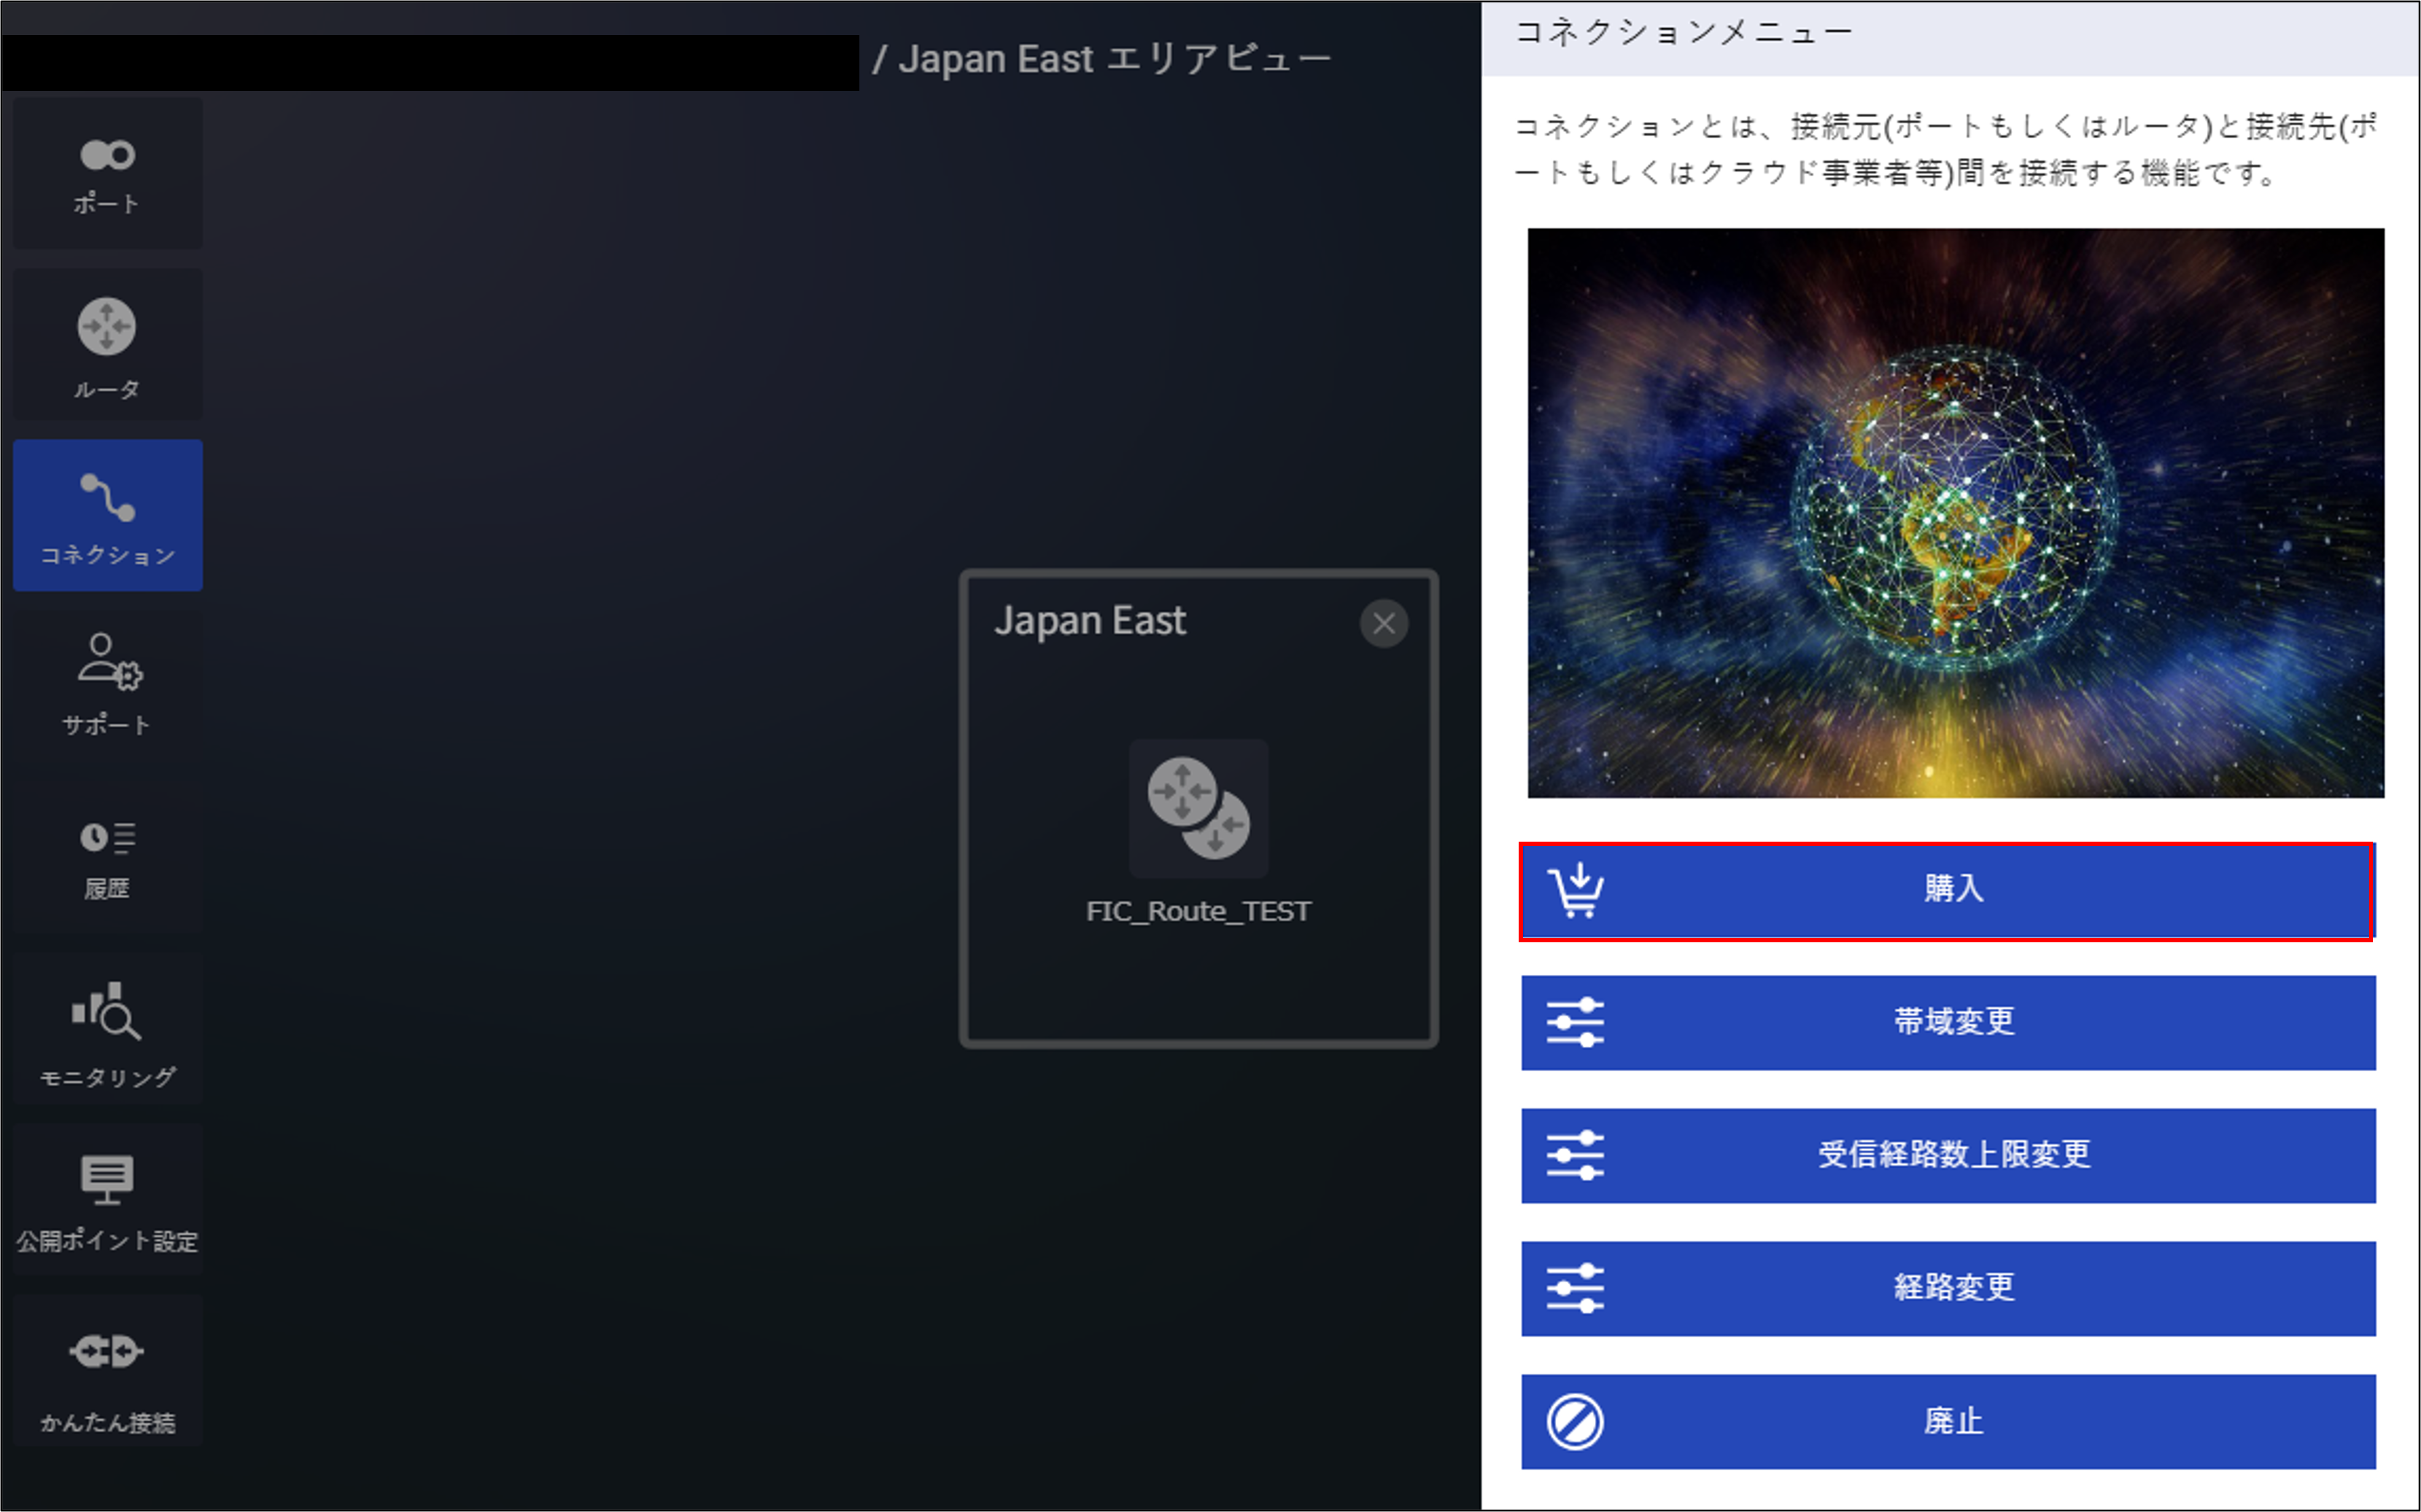Open the ポート sidebar item

tap(107, 173)
